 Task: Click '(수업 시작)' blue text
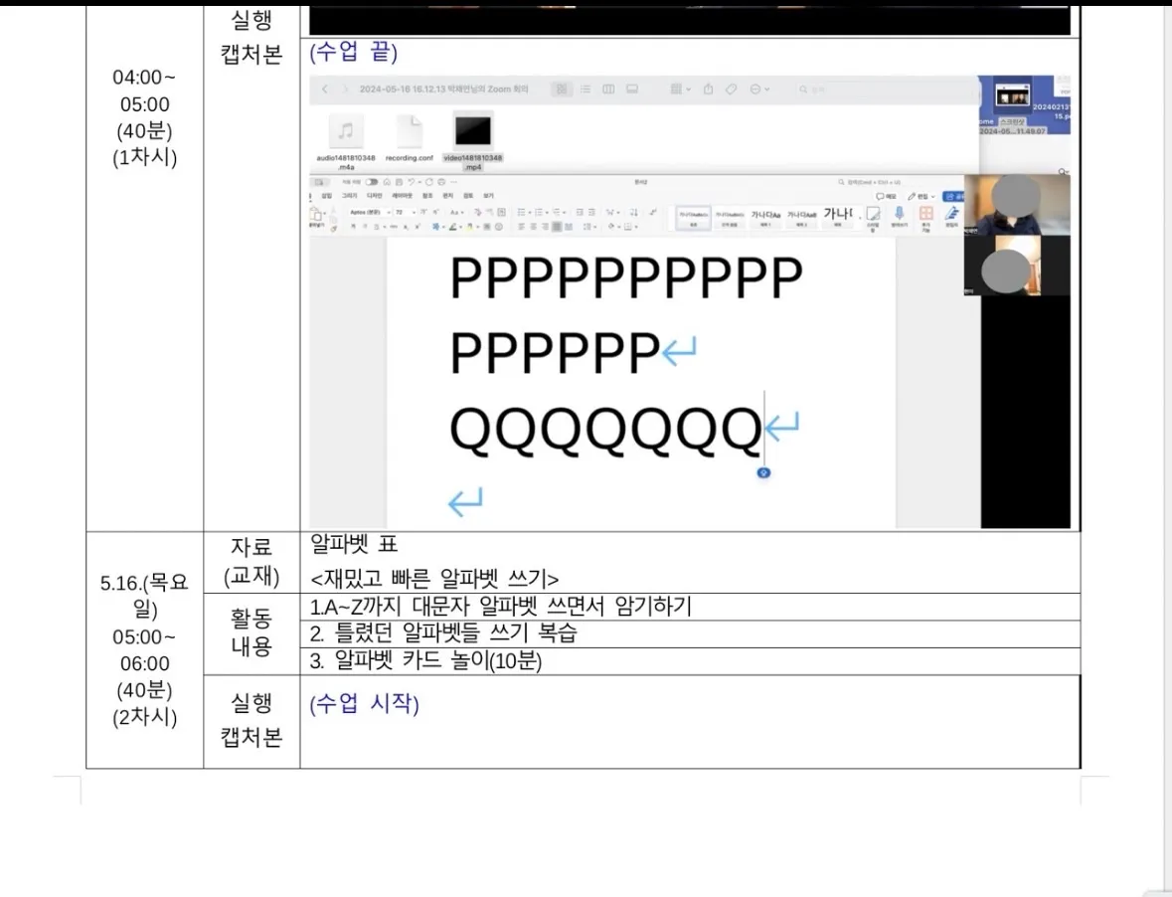click(x=364, y=703)
